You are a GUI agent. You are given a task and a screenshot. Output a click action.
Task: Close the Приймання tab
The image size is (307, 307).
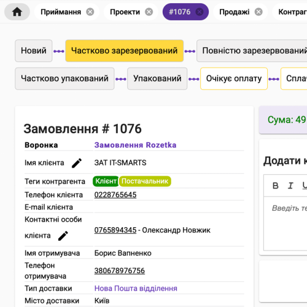90,12
